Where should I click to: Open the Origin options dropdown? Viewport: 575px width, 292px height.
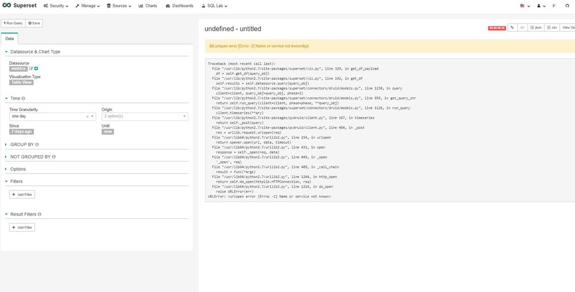click(145, 117)
